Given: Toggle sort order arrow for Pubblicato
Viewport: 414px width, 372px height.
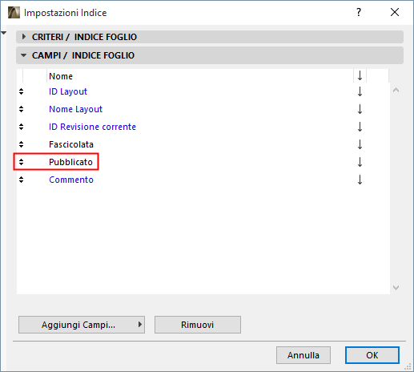Looking at the screenshot, I should [360, 162].
